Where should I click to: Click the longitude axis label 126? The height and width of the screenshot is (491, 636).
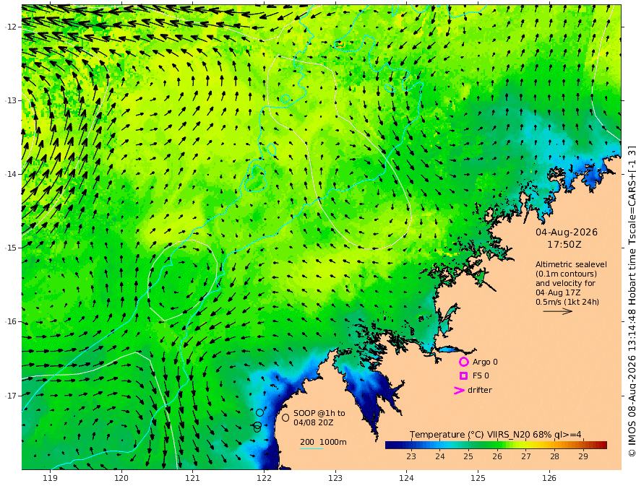(549, 479)
